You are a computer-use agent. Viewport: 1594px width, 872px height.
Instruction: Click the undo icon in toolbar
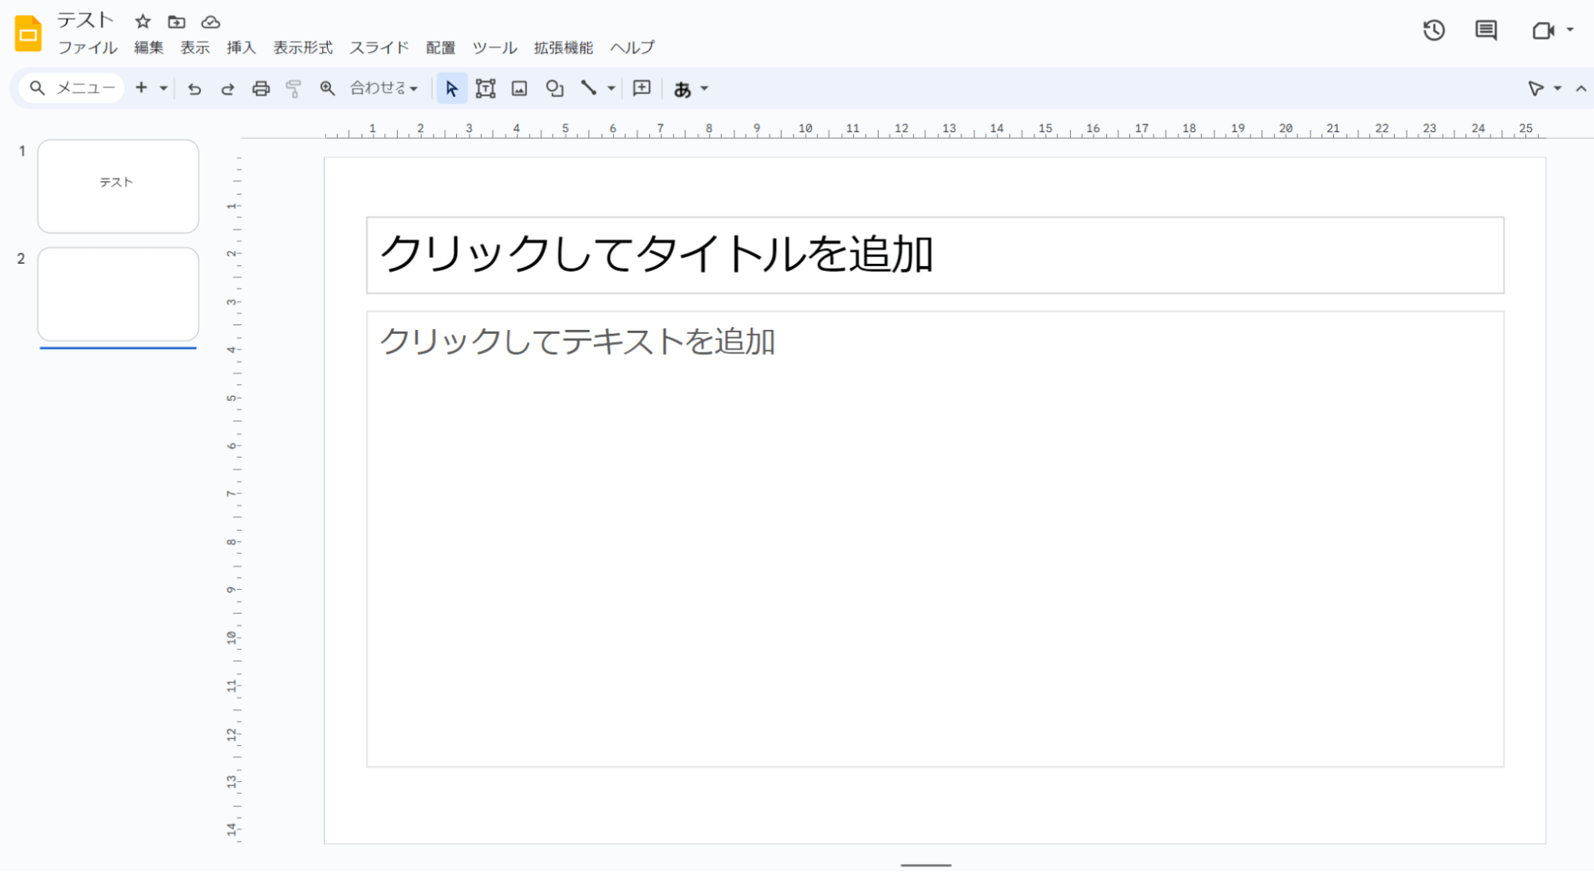coord(194,88)
